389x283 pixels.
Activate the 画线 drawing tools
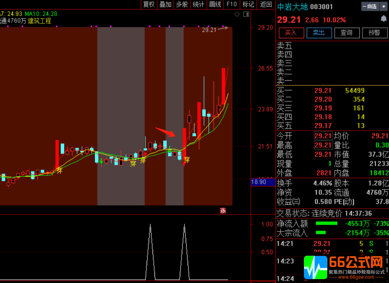click(x=215, y=4)
